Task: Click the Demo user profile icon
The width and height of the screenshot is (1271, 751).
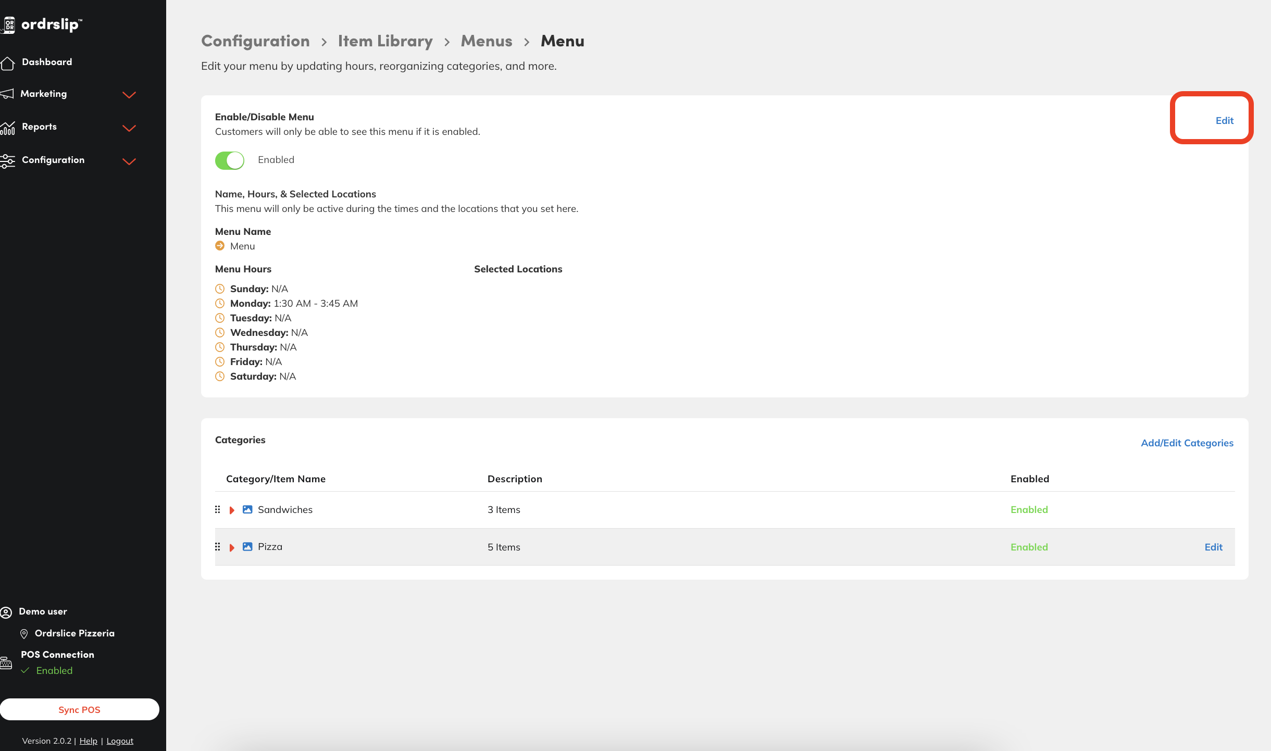Action: [x=6, y=612]
